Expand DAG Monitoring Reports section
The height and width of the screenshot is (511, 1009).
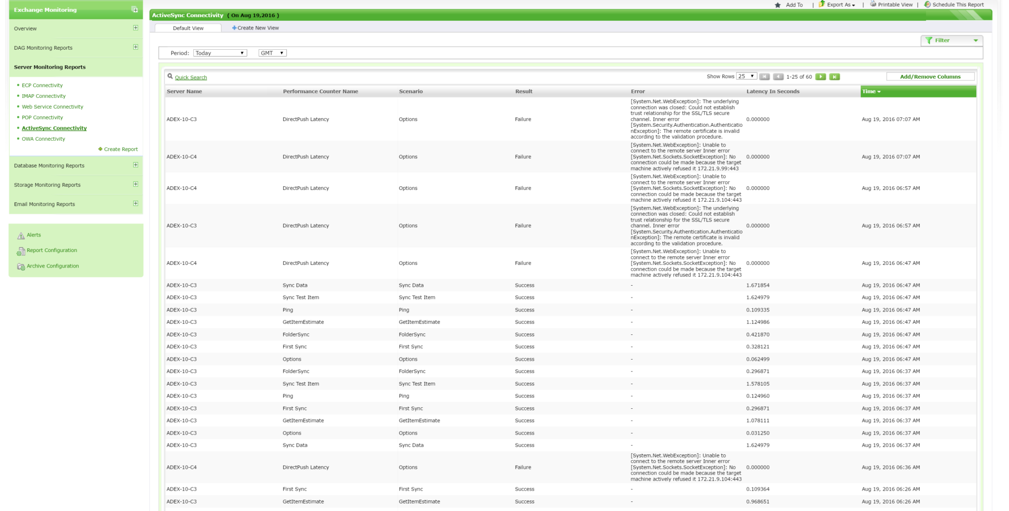pyautogui.click(x=134, y=48)
